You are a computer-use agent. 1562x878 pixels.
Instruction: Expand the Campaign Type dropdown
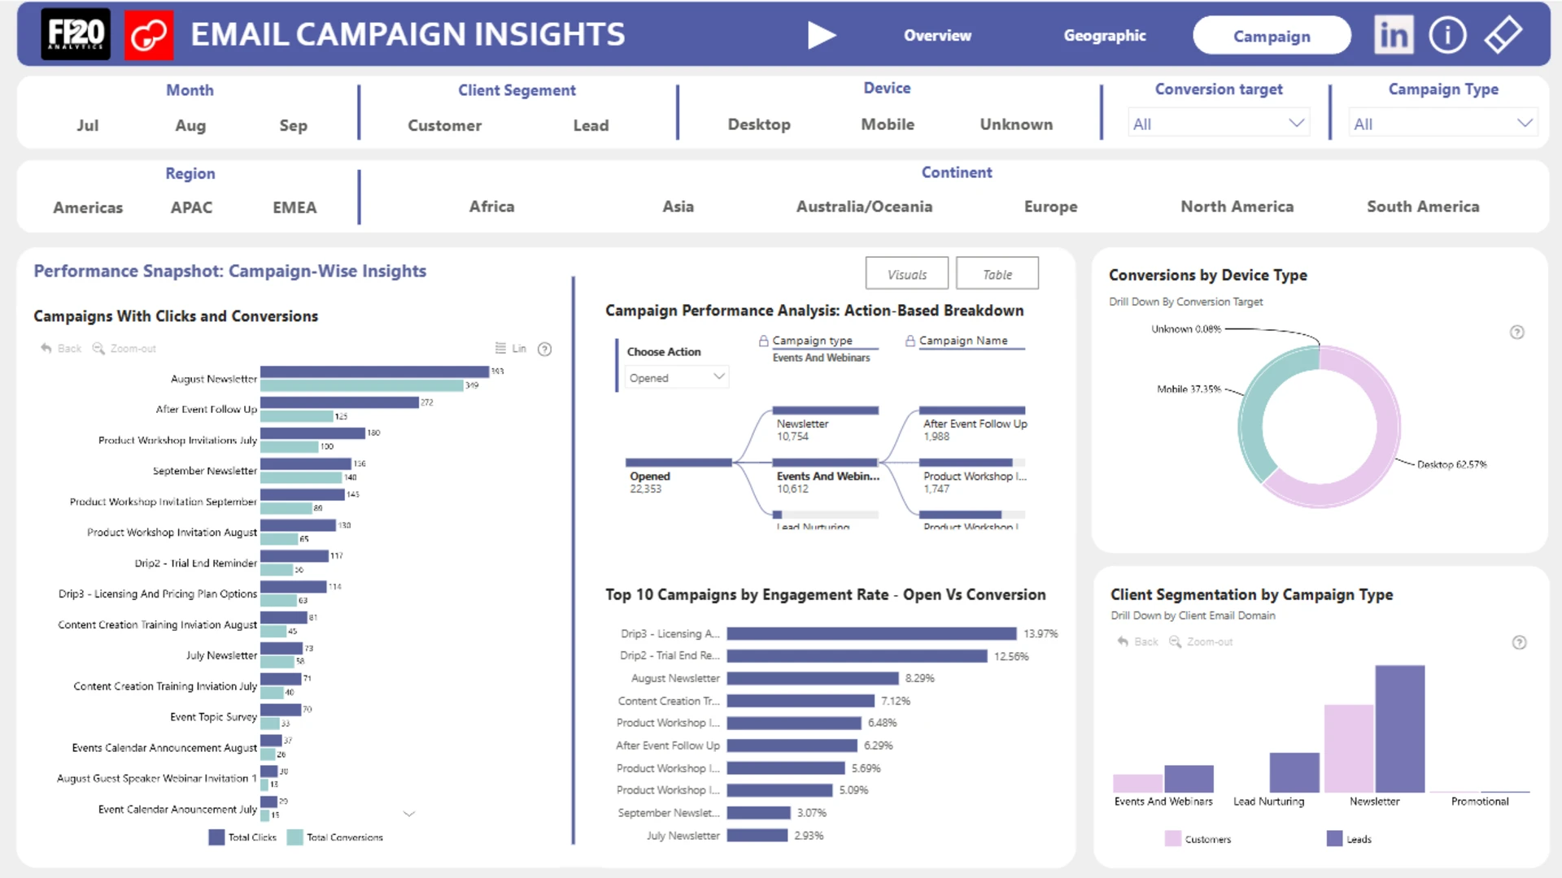[1442, 124]
